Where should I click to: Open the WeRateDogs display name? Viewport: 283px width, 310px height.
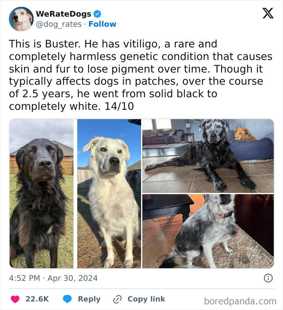tap(63, 14)
